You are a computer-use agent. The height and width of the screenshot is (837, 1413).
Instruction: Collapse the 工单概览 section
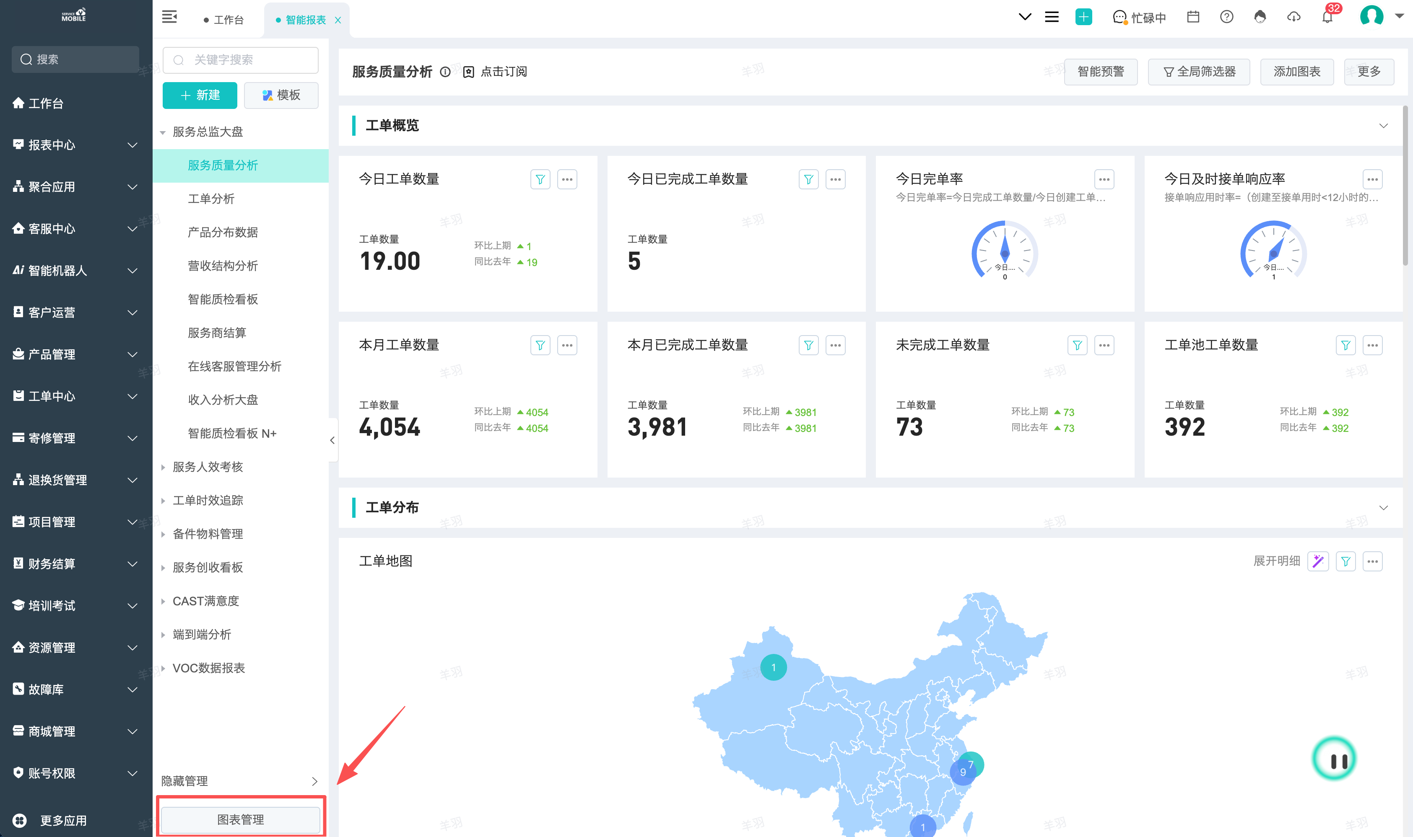(1383, 125)
